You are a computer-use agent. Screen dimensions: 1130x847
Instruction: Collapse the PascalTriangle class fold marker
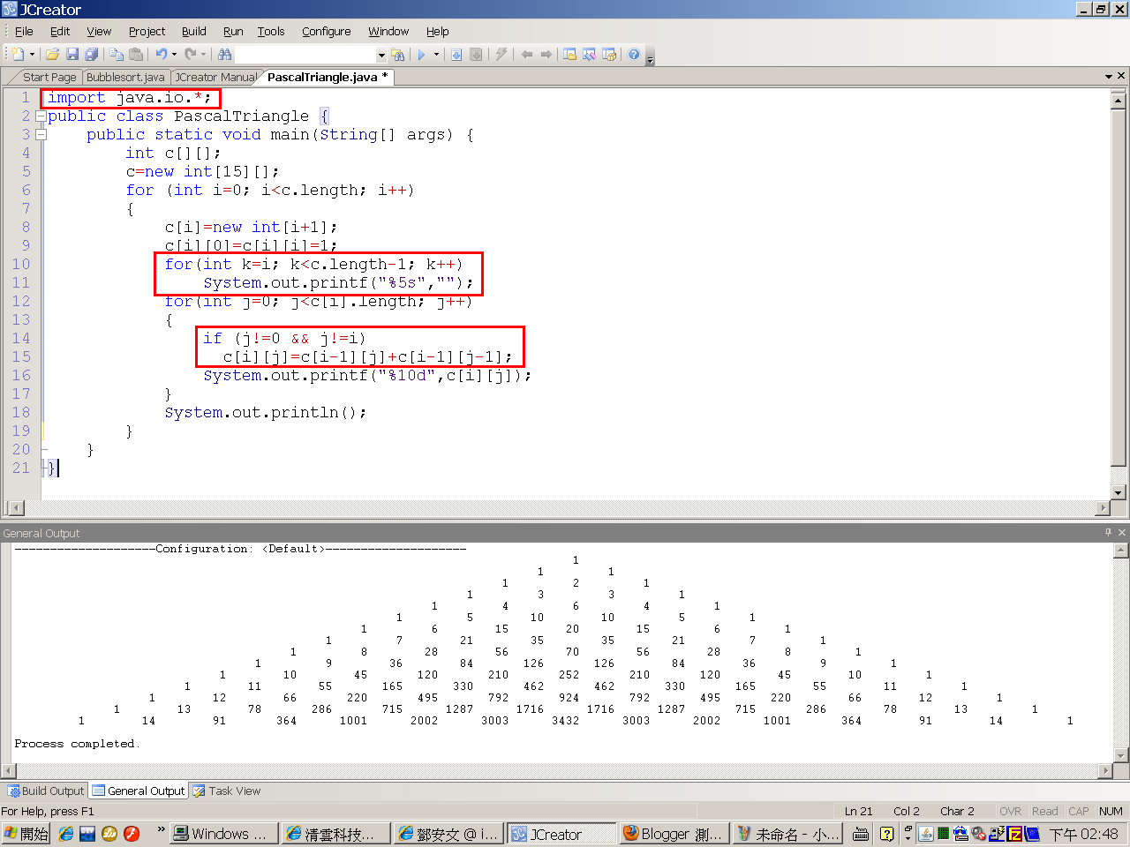(x=40, y=116)
